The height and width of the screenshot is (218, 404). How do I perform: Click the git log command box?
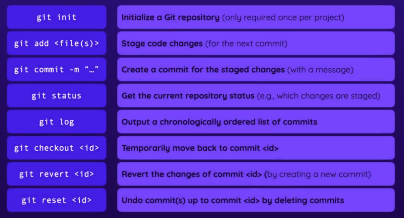[x=56, y=122]
